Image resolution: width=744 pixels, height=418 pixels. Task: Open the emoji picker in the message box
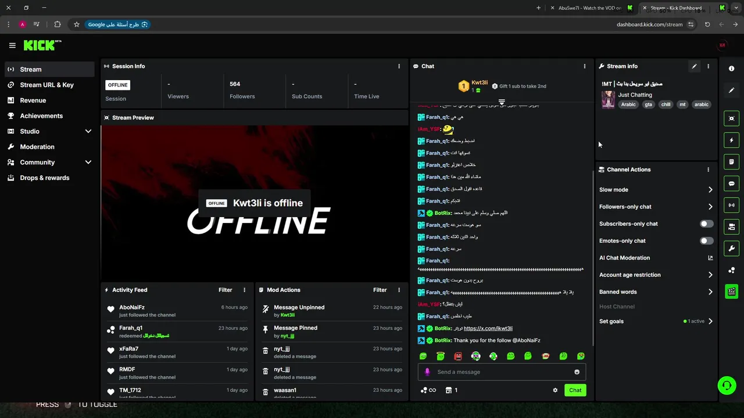(x=577, y=372)
